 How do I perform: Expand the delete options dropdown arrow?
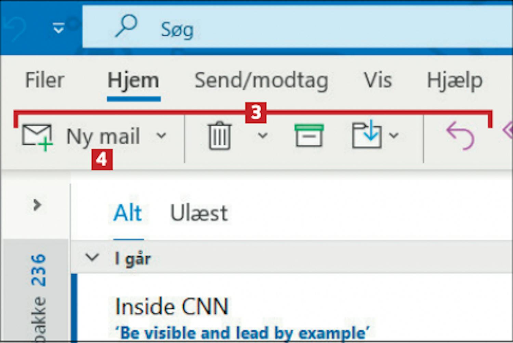[x=263, y=136]
